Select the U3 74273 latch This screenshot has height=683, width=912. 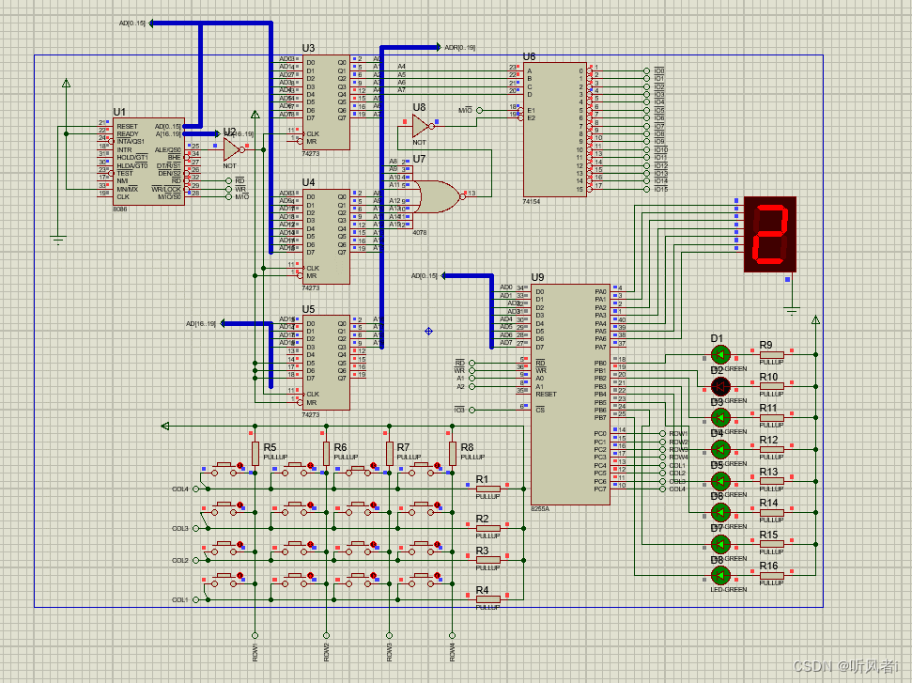coord(326,102)
